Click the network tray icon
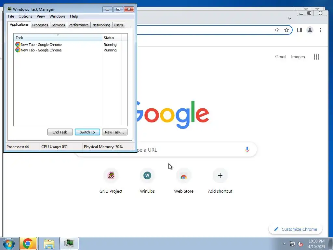The width and height of the screenshot is (333, 250). coord(292,244)
